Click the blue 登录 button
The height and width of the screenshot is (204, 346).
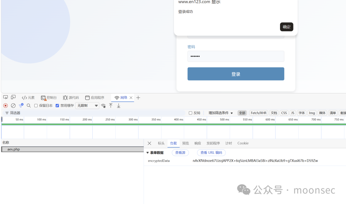pyautogui.click(x=236, y=74)
